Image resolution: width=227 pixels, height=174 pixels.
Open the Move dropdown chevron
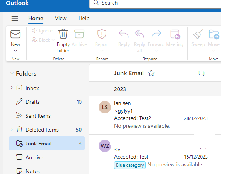pos(214,51)
